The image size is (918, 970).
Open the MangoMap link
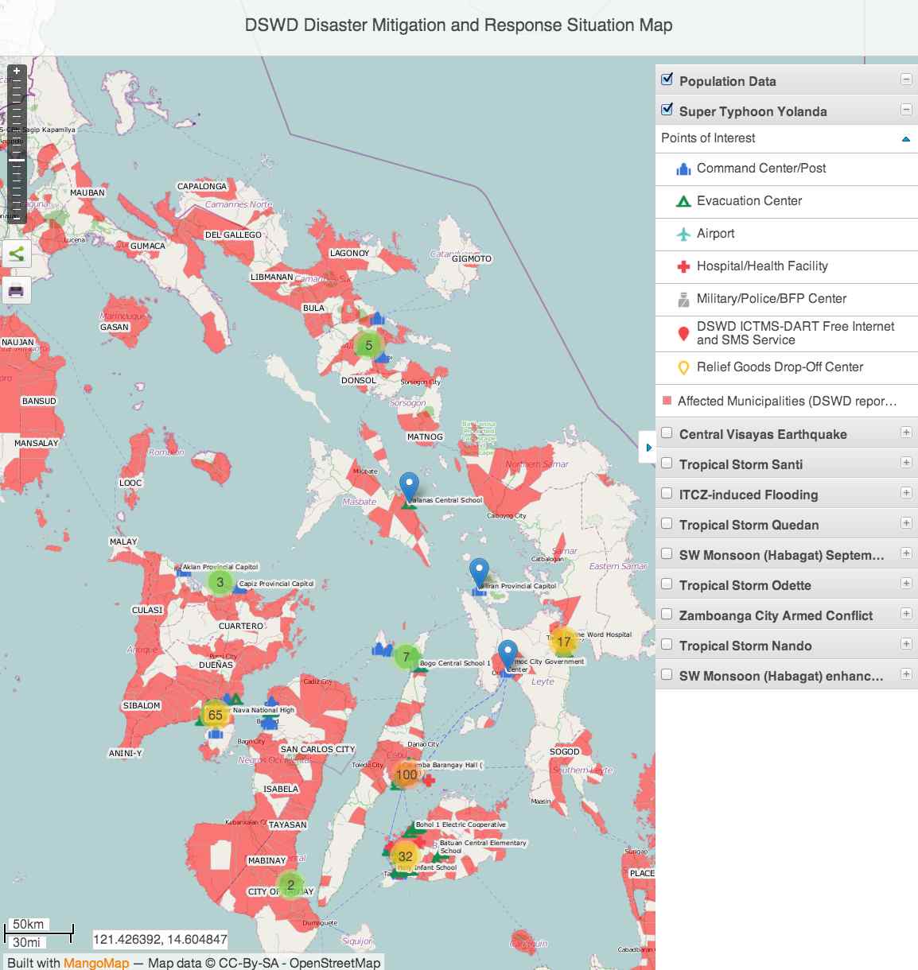(x=95, y=963)
